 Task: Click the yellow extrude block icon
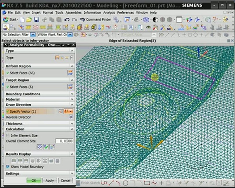(80, 27)
